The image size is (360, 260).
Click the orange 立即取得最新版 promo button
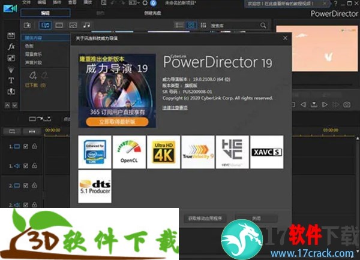click(117, 122)
